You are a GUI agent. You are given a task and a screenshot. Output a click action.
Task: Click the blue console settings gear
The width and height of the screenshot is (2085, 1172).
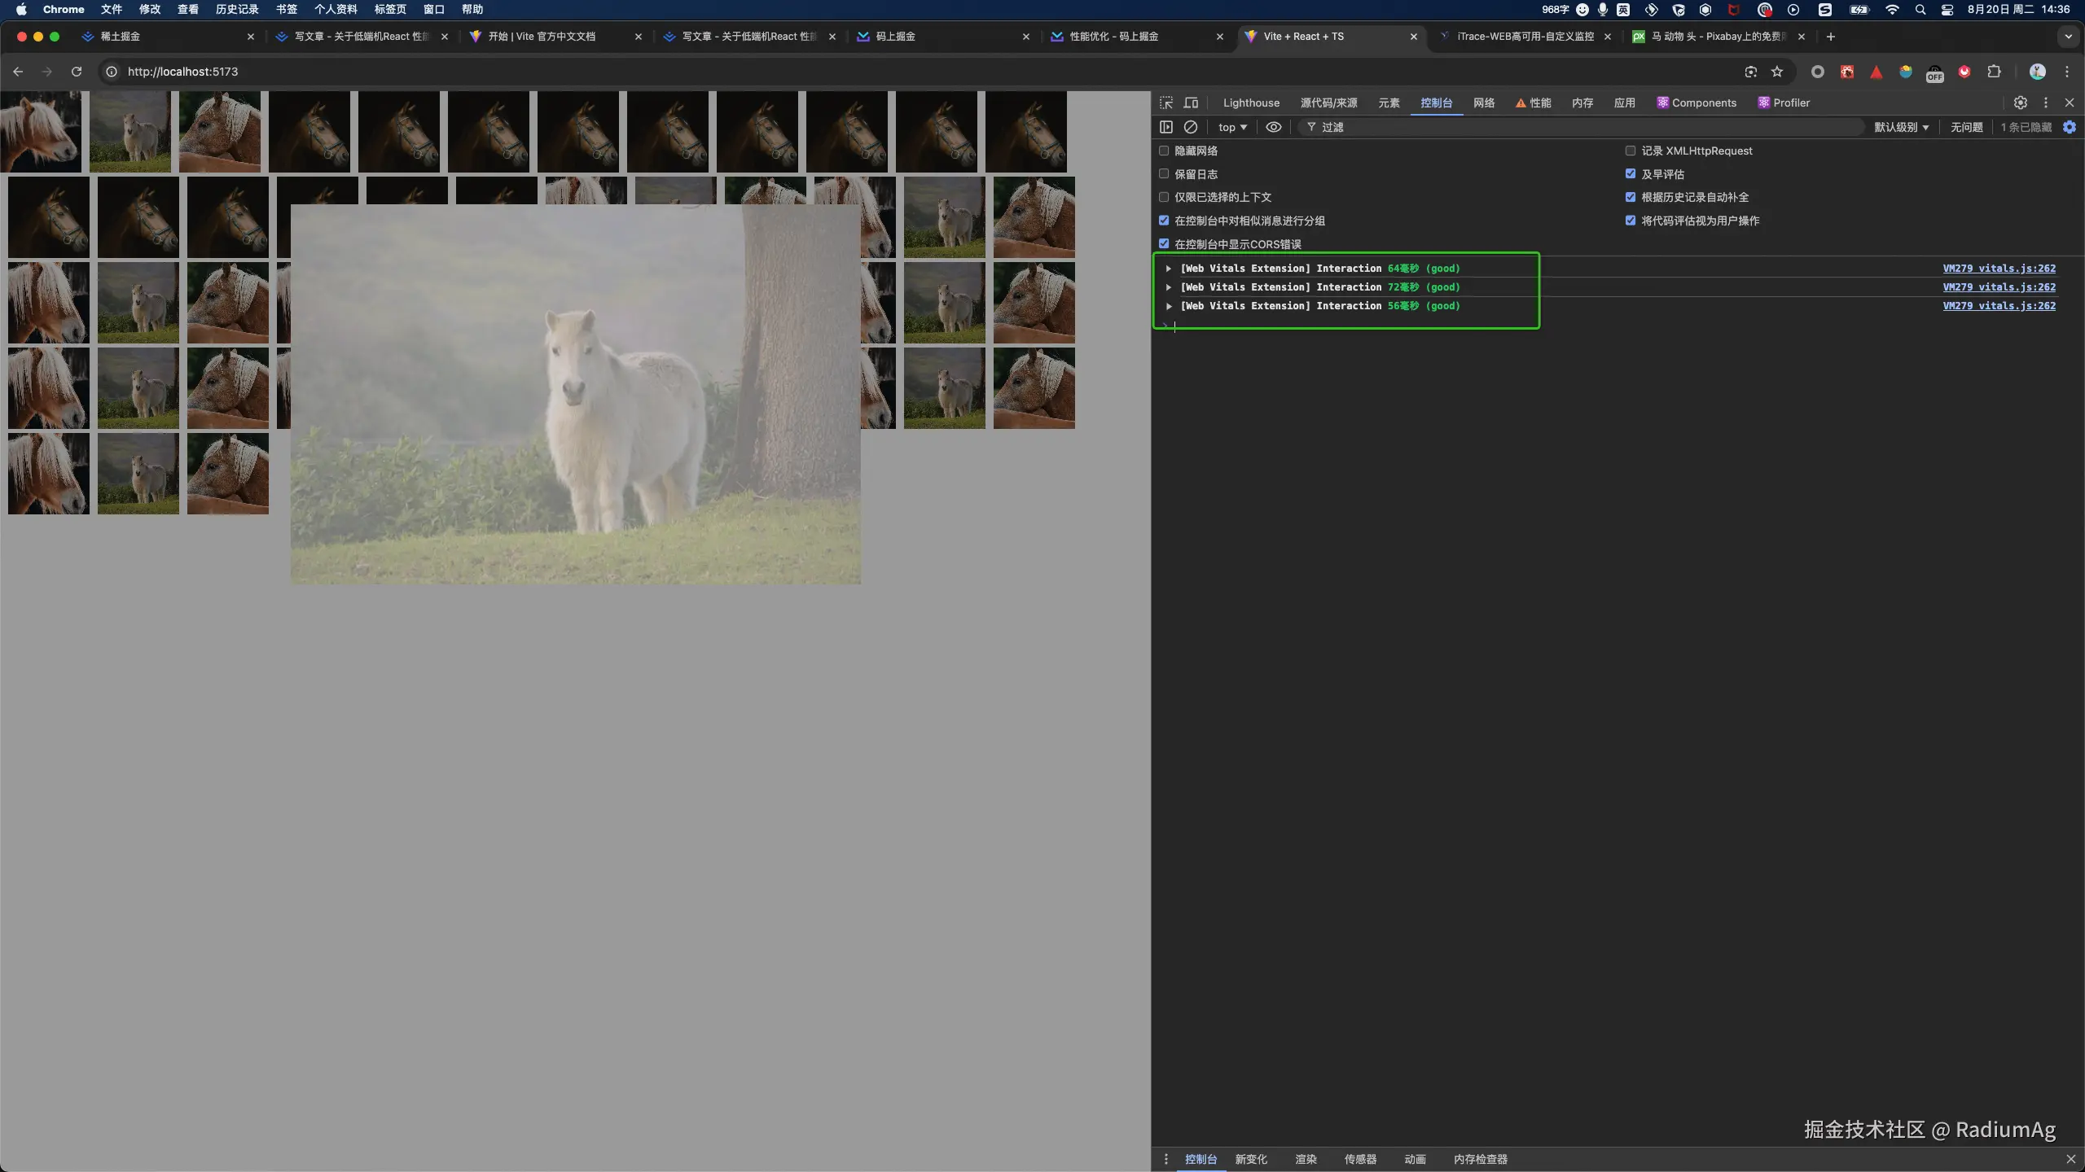coord(2070,127)
